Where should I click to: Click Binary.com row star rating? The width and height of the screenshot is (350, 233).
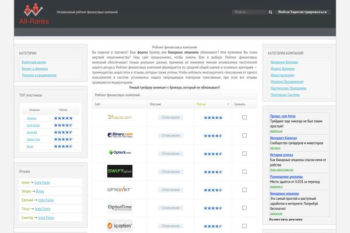click(x=213, y=136)
